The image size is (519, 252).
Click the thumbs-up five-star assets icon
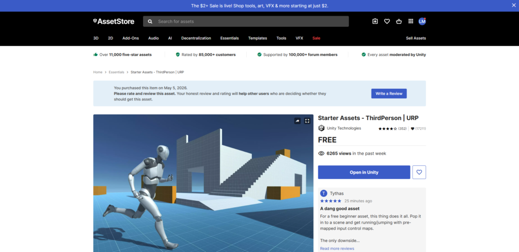click(x=96, y=55)
